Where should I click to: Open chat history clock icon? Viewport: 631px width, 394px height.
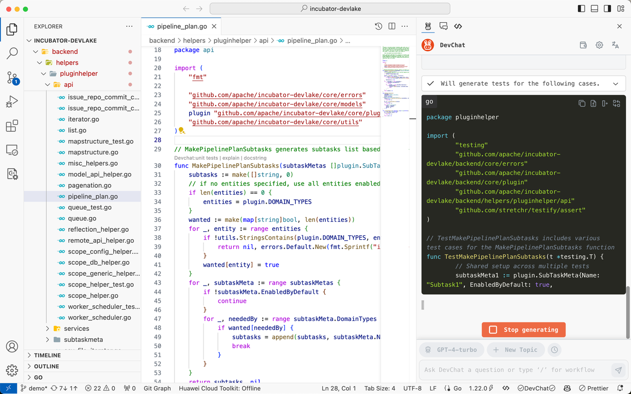pos(555,350)
